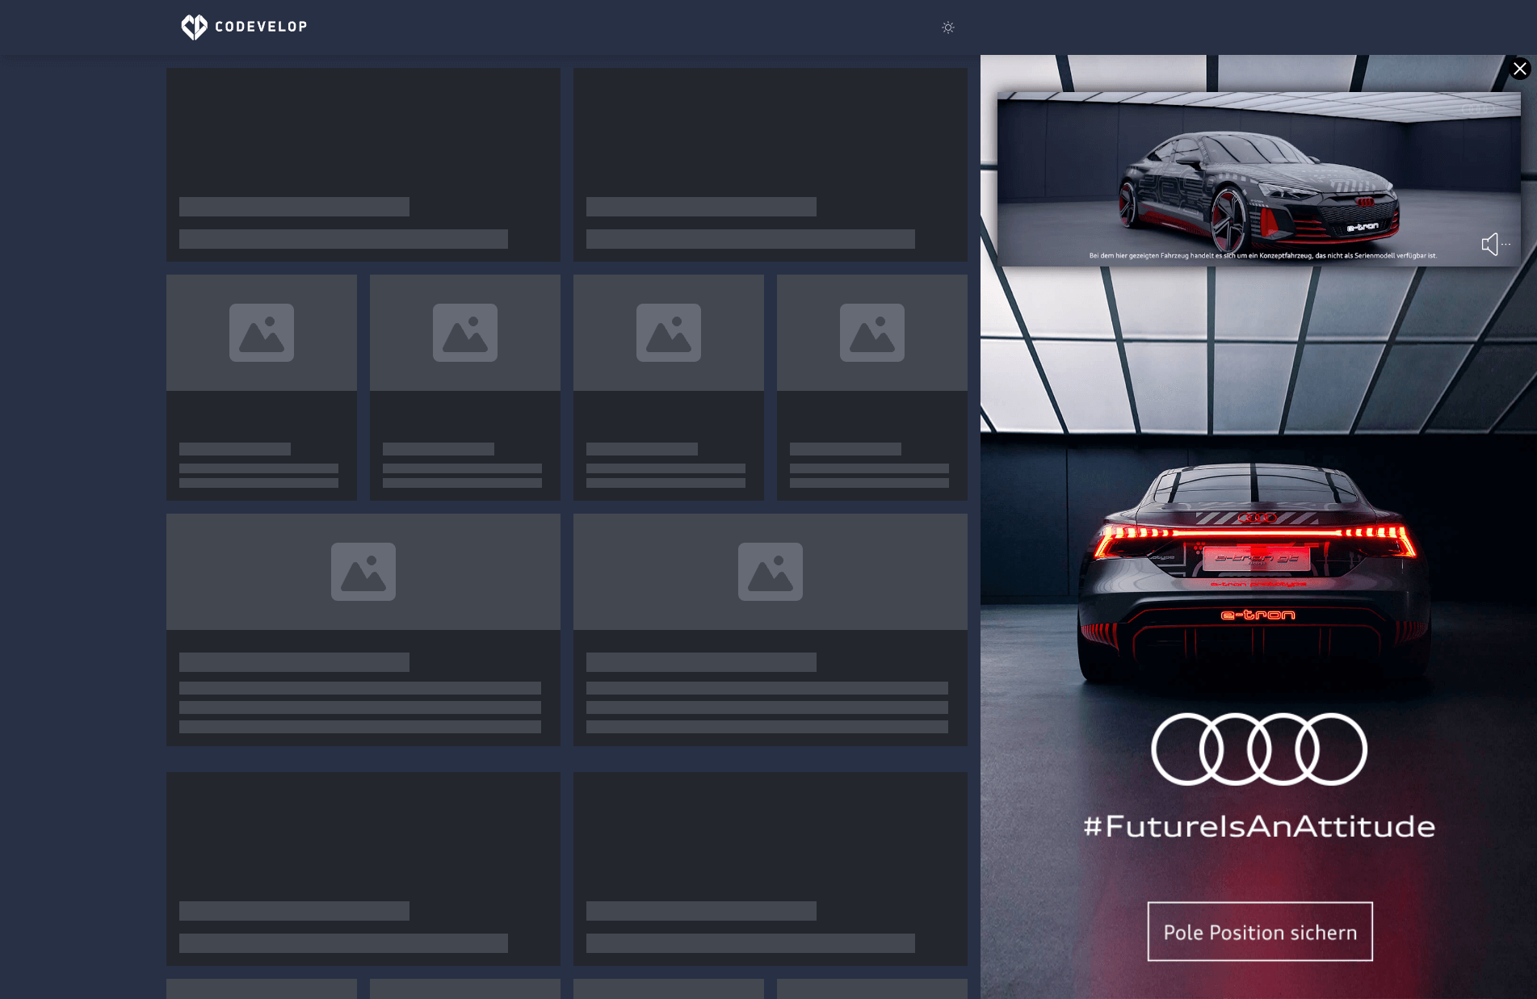Screen dimensions: 1537x999
Task: Open more options dots beside speaker icon
Action: (1506, 244)
